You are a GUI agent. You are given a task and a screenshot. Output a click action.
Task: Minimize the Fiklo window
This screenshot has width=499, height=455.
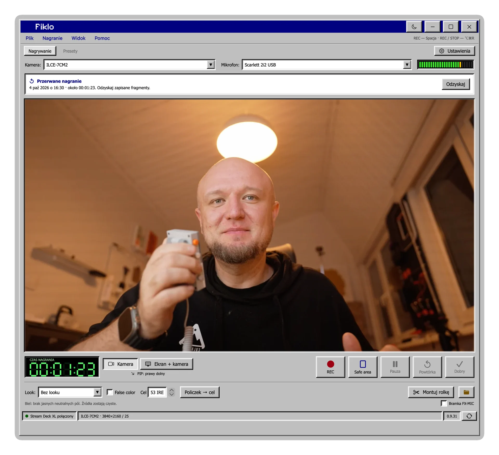coord(432,27)
